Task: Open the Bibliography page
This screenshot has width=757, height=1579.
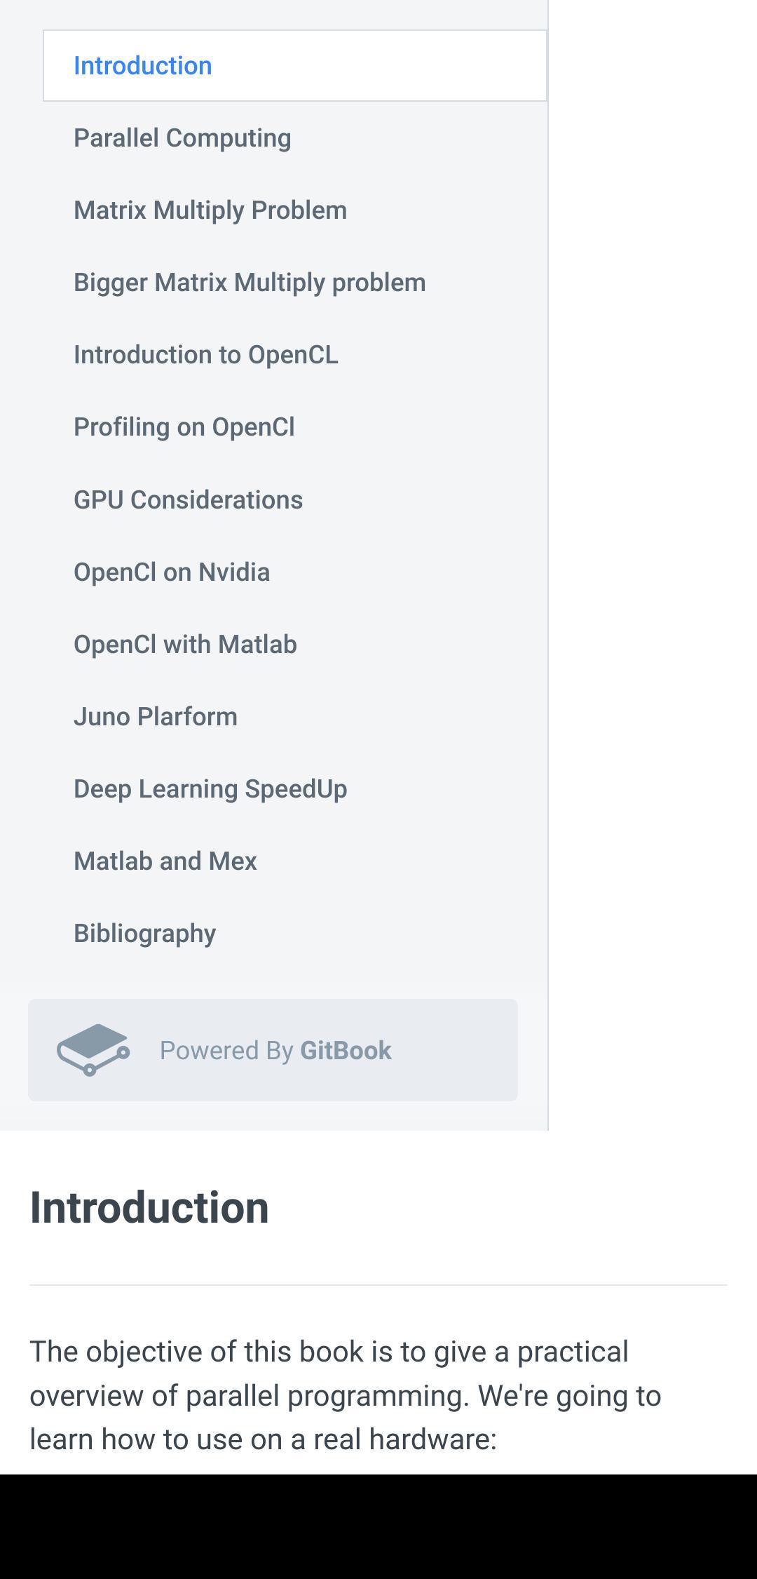Action: 146,932
